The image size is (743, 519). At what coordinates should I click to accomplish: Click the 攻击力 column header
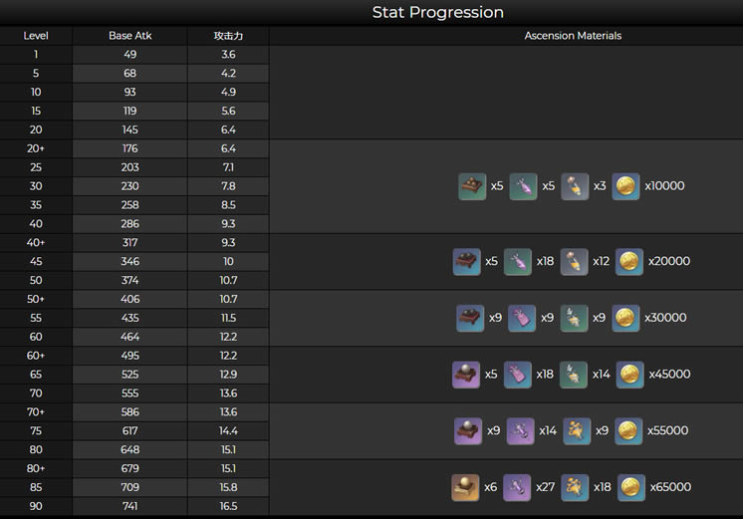click(x=228, y=36)
